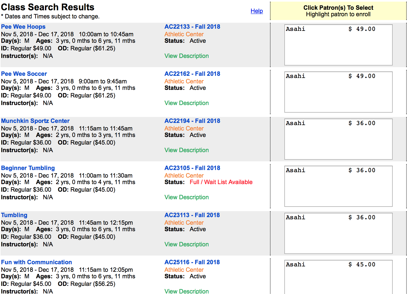This screenshot has height=294, width=410.
Task: Click course code AC22133 - Fall 2018
Action: point(192,27)
